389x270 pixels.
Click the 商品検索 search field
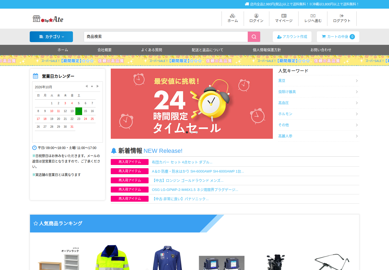coord(166,37)
